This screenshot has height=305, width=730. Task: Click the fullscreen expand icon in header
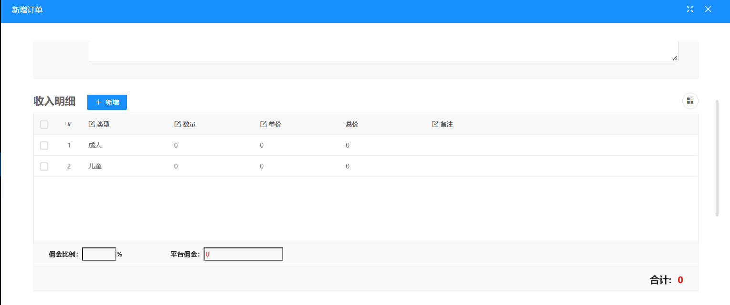(x=689, y=10)
